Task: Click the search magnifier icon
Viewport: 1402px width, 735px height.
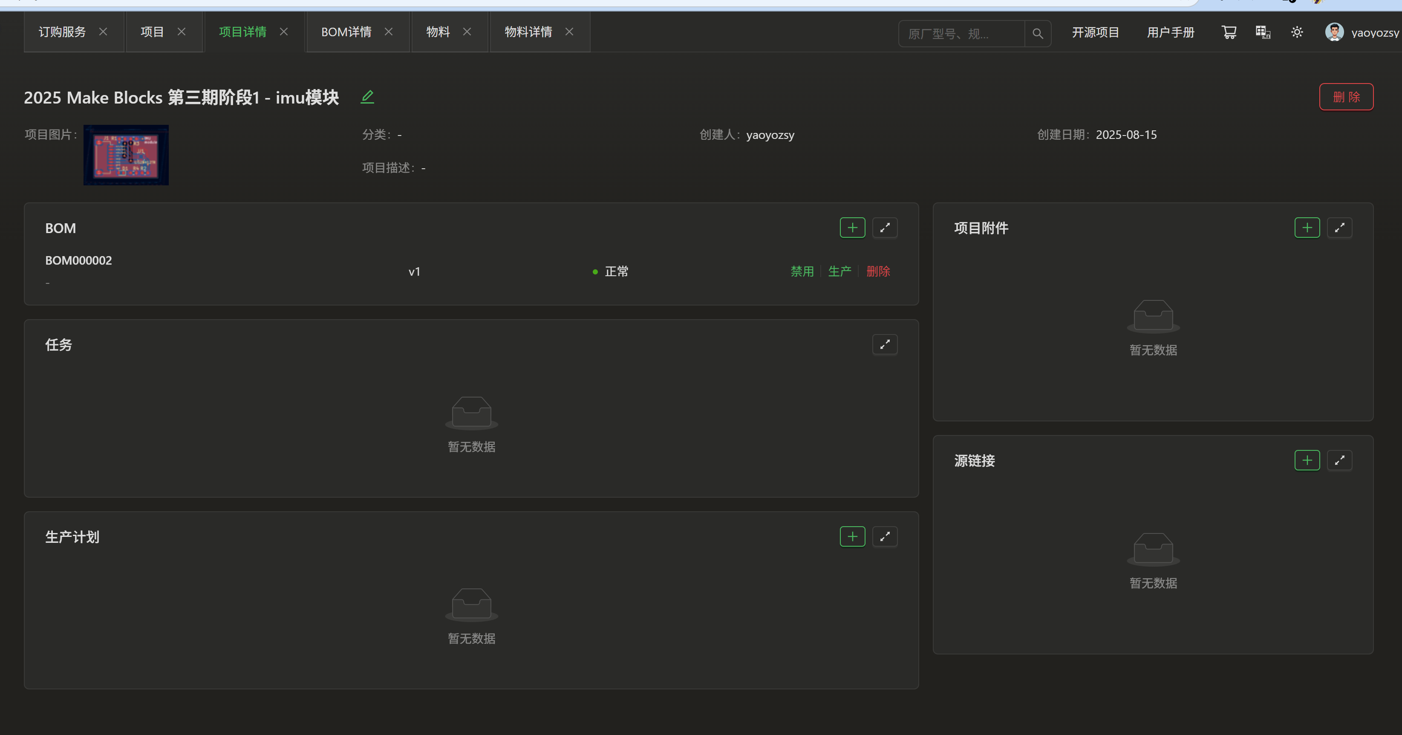Action: tap(1037, 34)
